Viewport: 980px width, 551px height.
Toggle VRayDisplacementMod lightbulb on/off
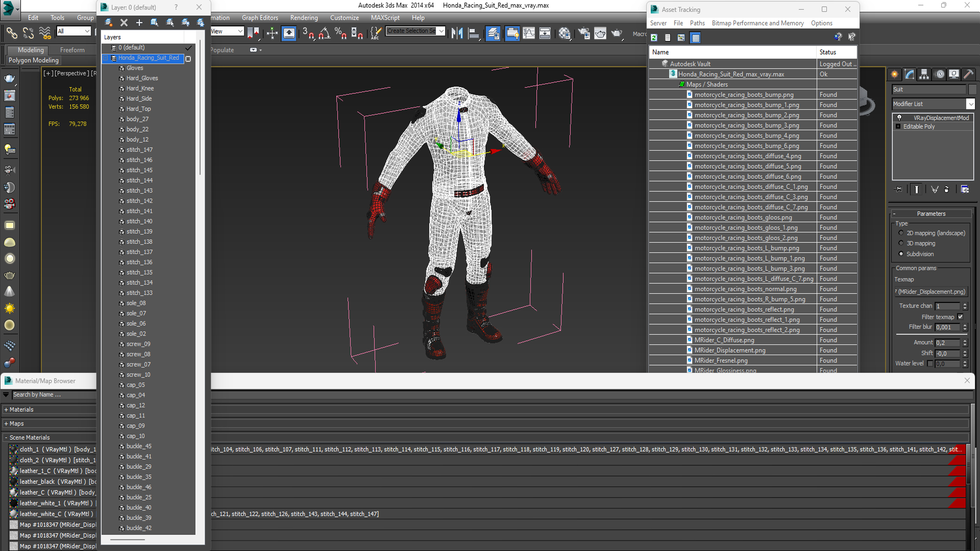[x=899, y=117]
